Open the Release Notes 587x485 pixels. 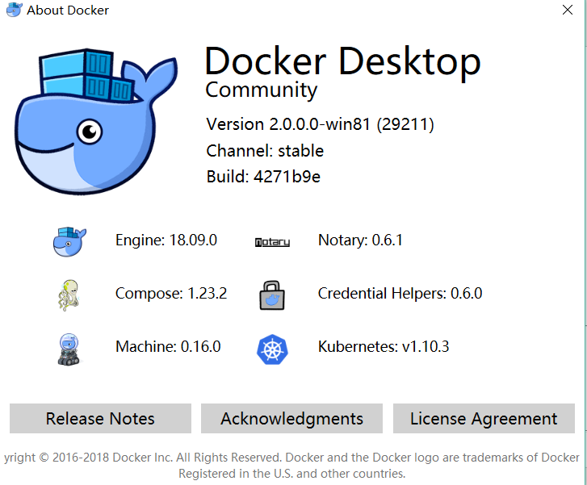[x=100, y=418]
